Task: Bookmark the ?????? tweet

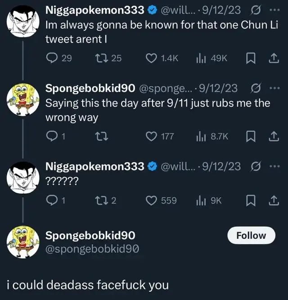Action: pos(251,201)
